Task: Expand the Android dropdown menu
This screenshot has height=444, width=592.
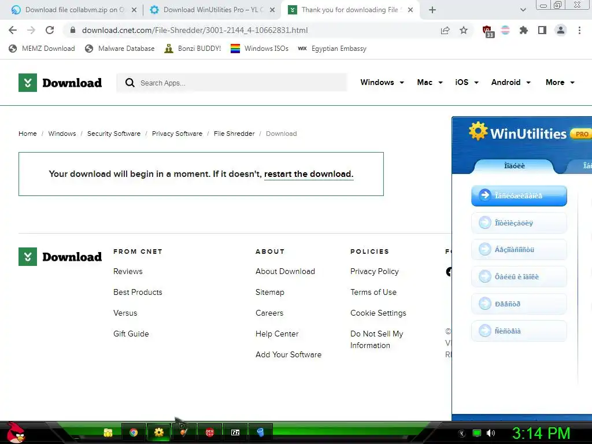Action: [x=511, y=82]
